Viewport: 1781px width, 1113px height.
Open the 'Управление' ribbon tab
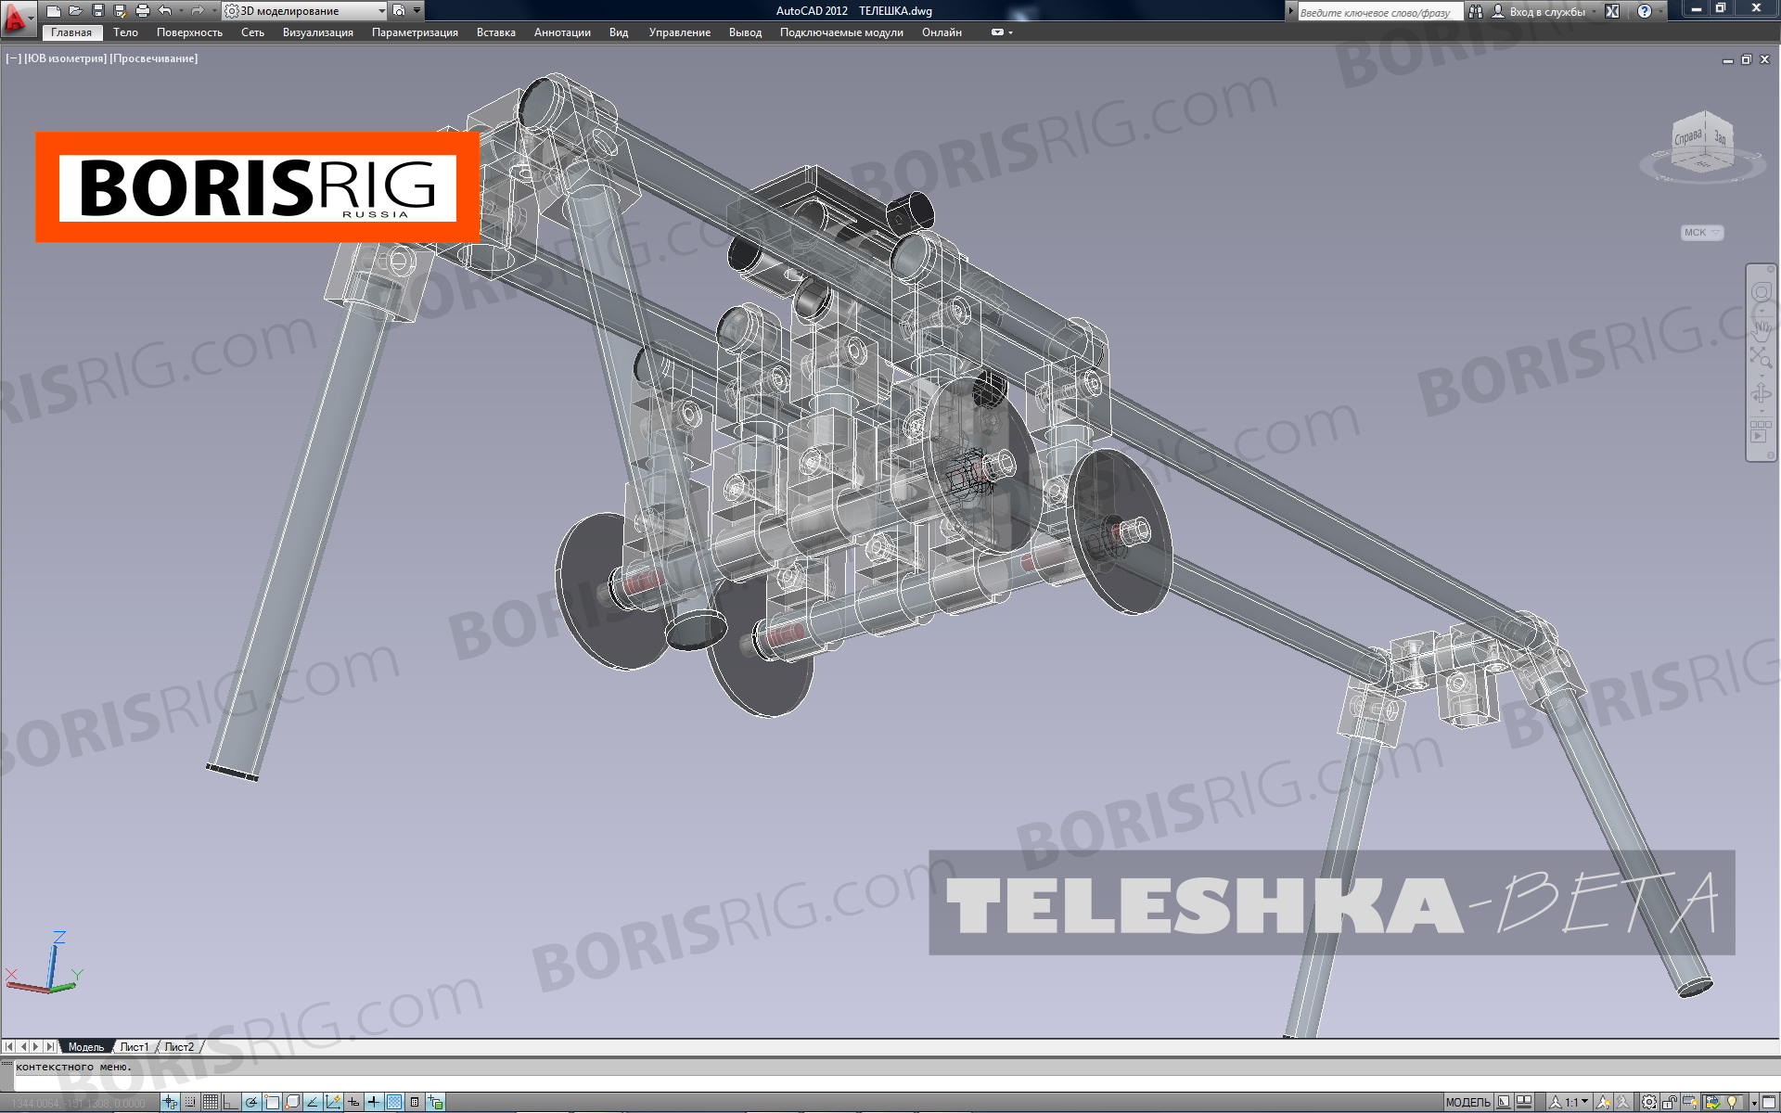(x=680, y=32)
